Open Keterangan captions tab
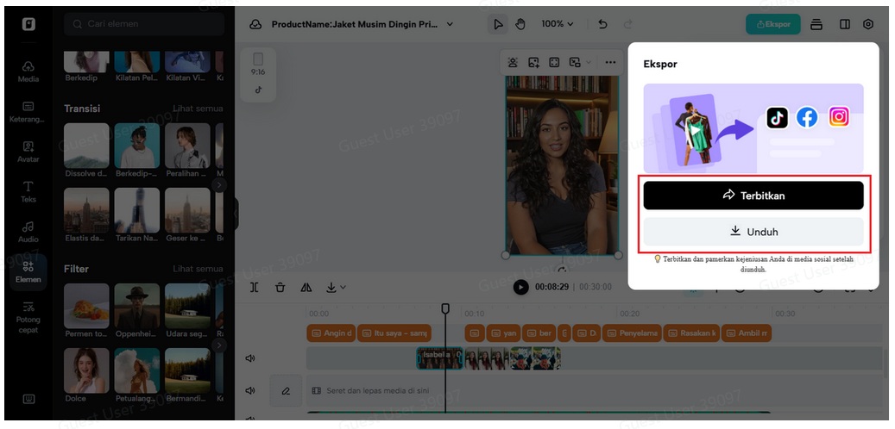This screenshot has height=429, width=895. [28, 112]
